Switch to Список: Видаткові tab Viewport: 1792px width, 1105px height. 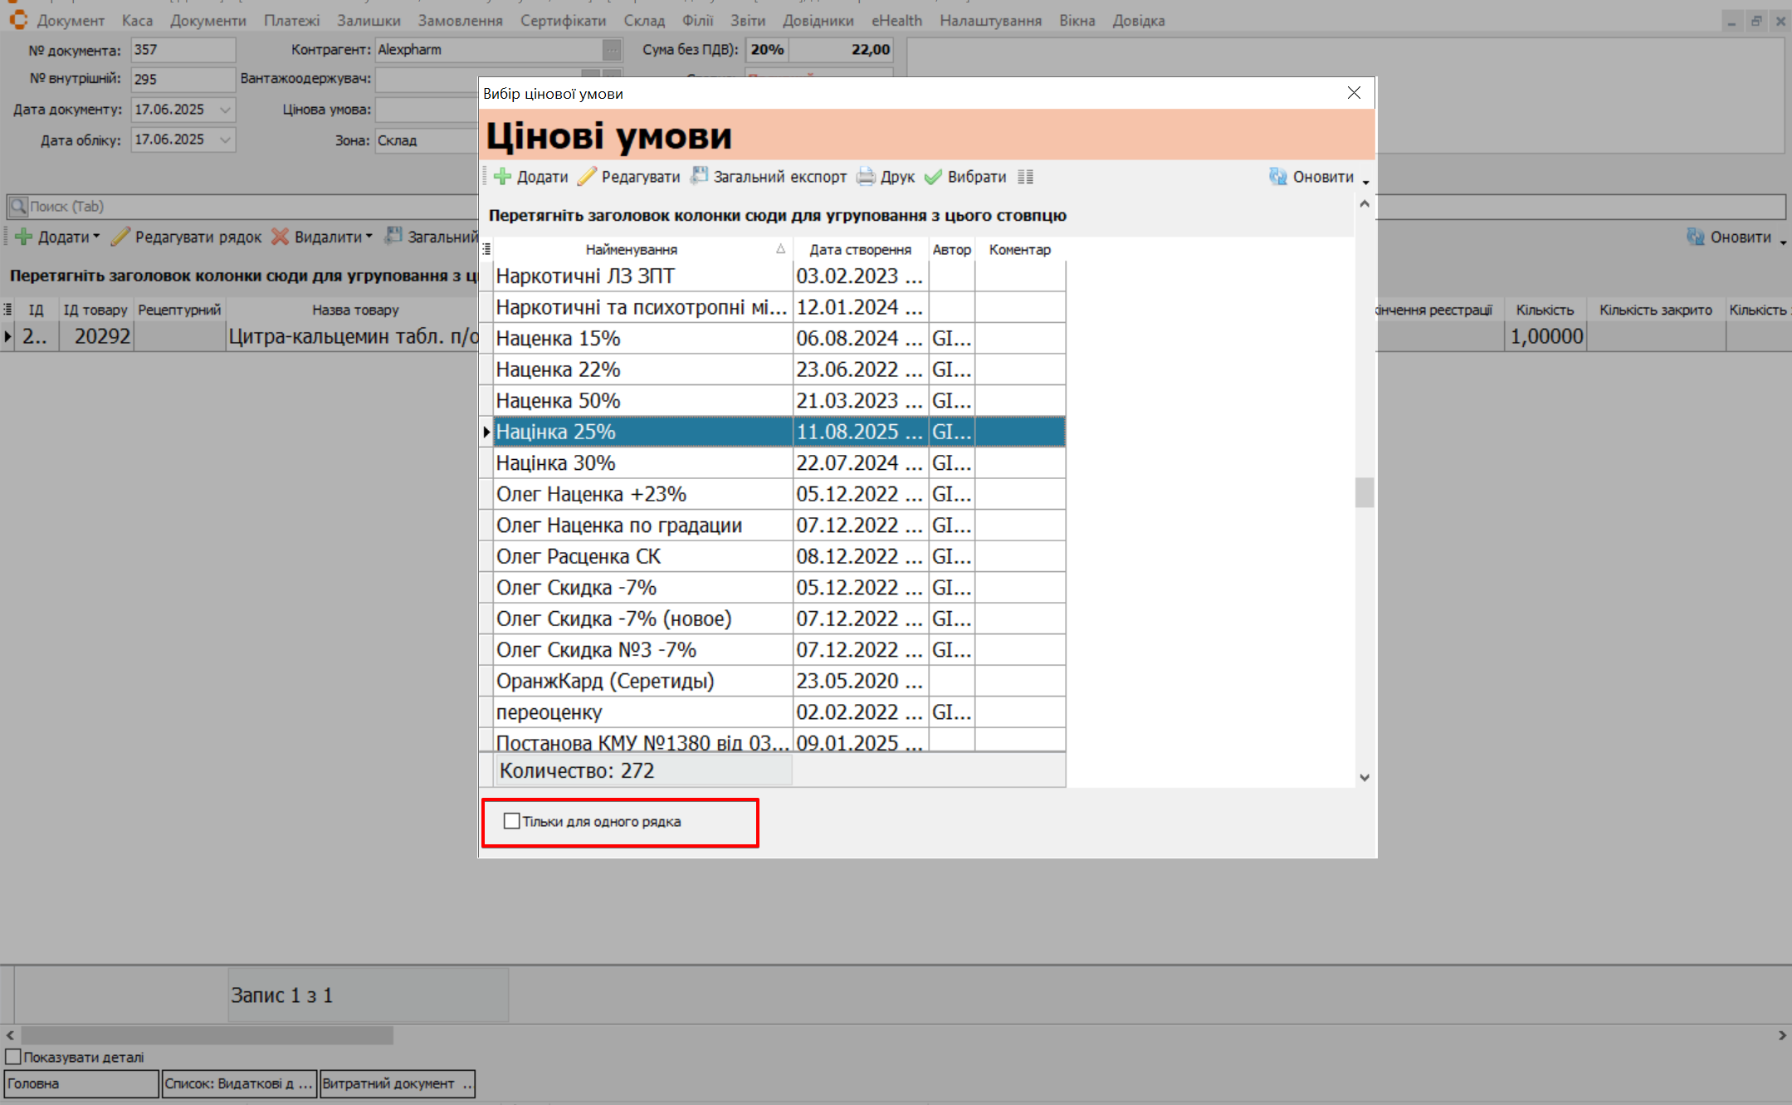(x=238, y=1083)
